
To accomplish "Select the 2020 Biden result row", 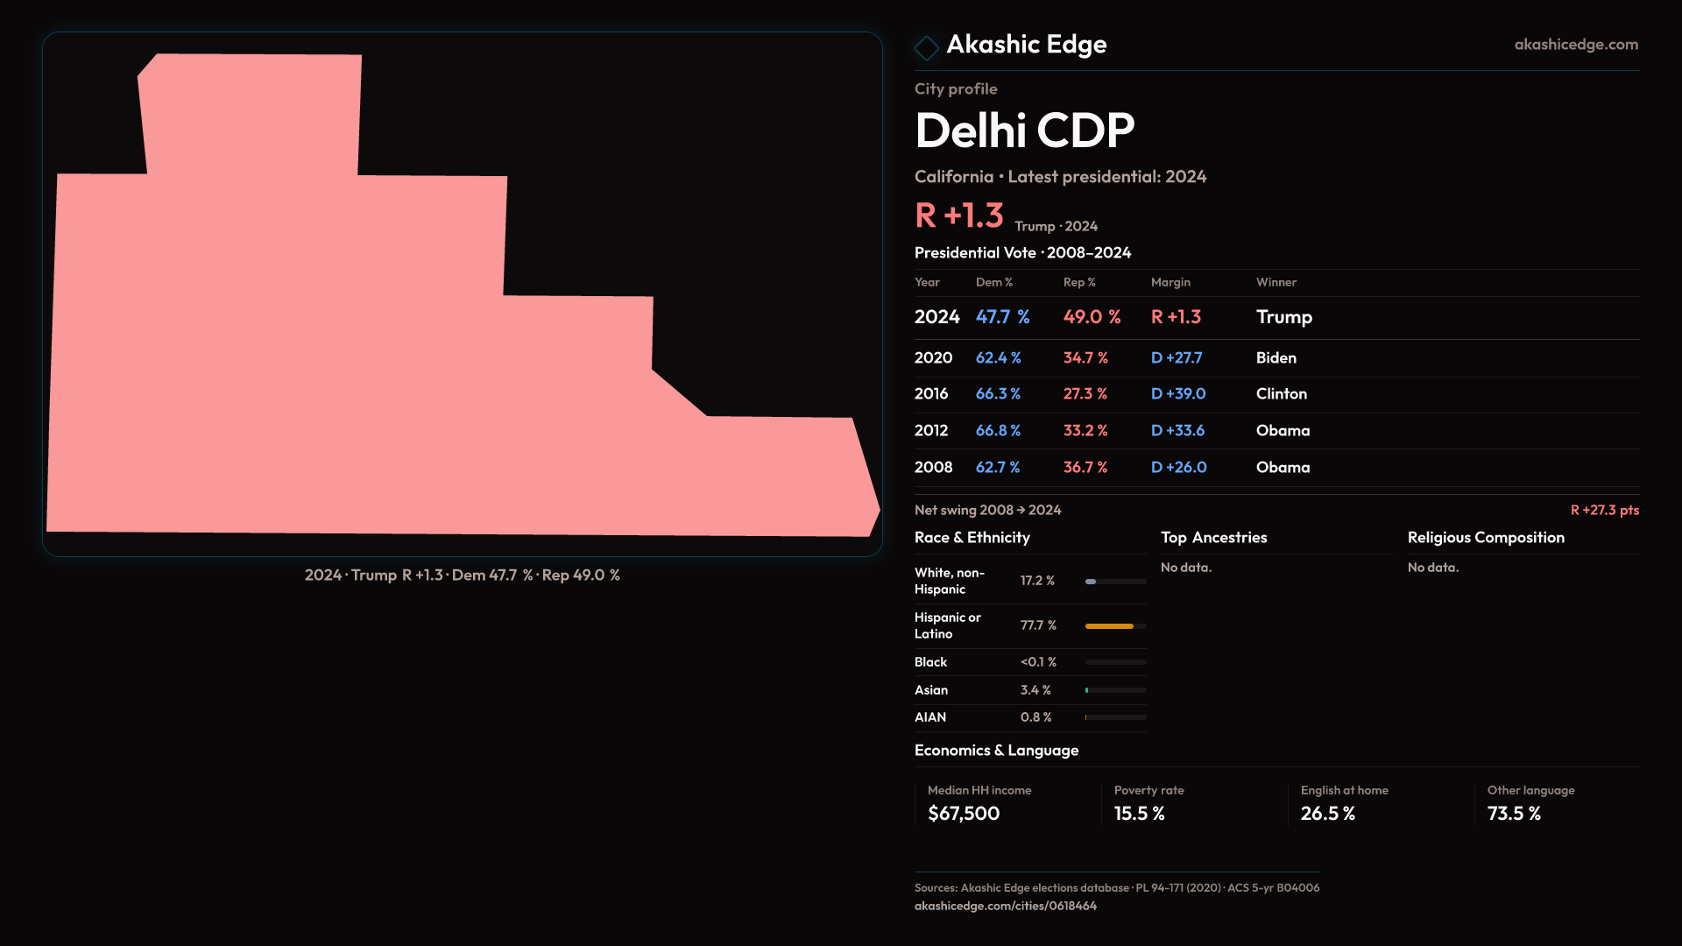I will (1276, 358).
